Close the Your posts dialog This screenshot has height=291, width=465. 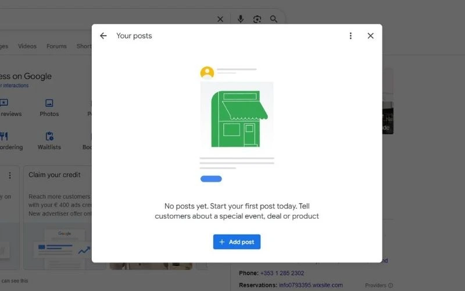(x=370, y=36)
